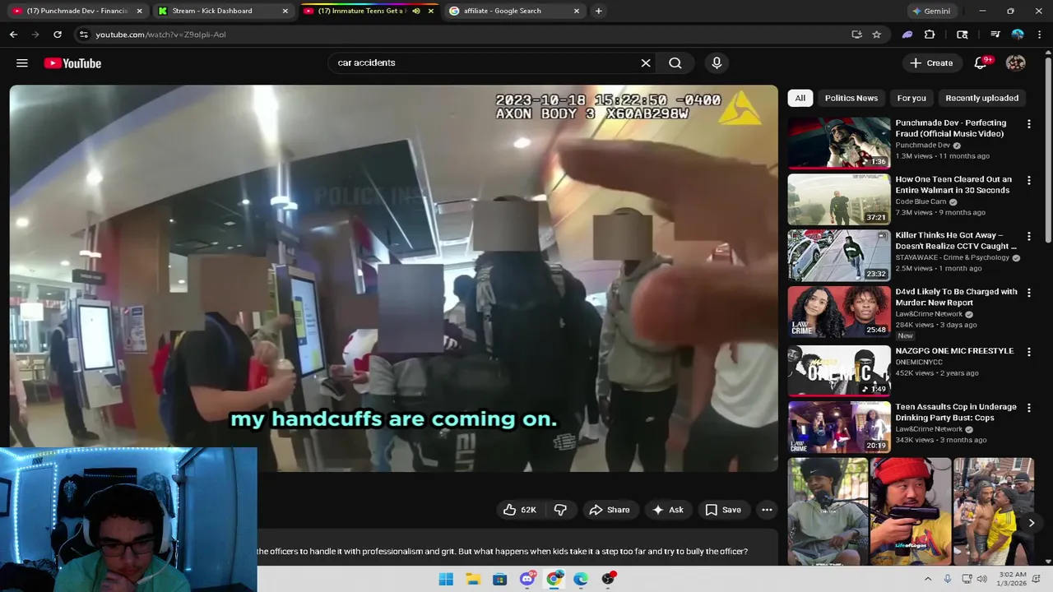This screenshot has height=592, width=1053.
Task: Show next Shorts with arrow button
Action: pyautogui.click(x=1031, y=523)
